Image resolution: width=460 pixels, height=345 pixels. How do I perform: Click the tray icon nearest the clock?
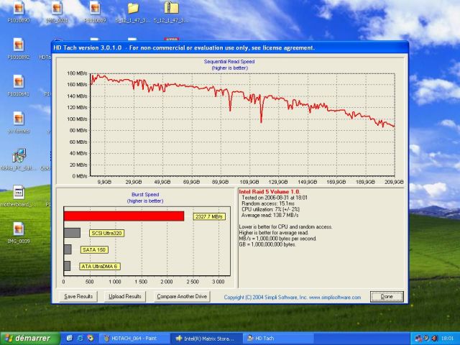click(434, 339)
